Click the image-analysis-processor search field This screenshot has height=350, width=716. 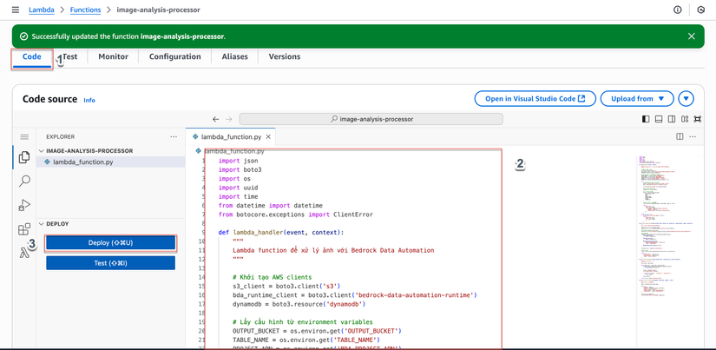click(x=371, y=119)
